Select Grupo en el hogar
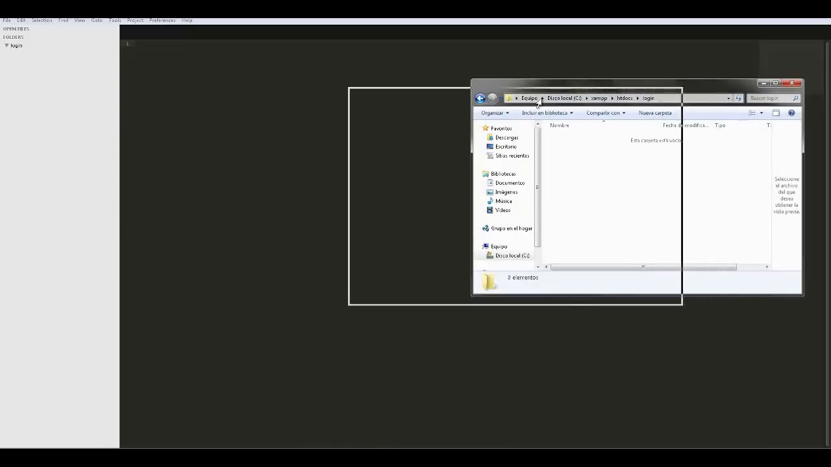The width and height of the screenshot is (831, 467). tap(512, 228)
